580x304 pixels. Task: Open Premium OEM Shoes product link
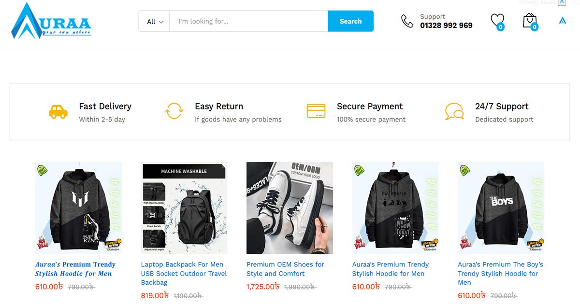(x=285, y=269)
